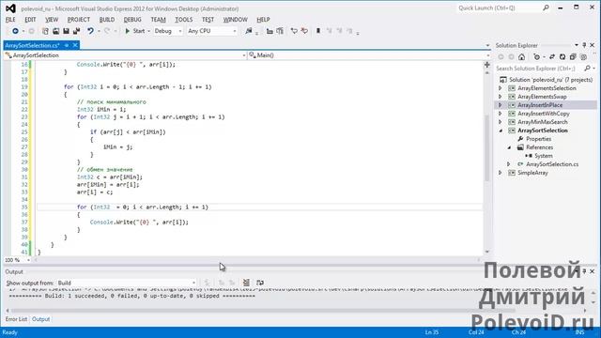Expand the ArrayElementsSelection project node
Viewport: 601px width, 338px height.
coord(501,88)
